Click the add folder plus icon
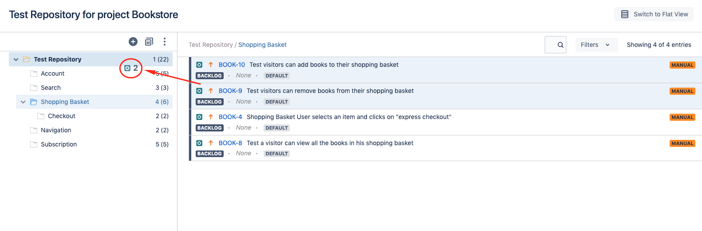The height and width of the screenshot is (231, 702). pyautogui.click(x=133, y=42)
